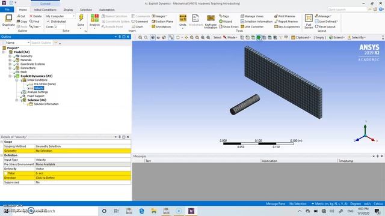Click the Direction Click to Define cell
385x216 pixels.
(x=83, y=178)
